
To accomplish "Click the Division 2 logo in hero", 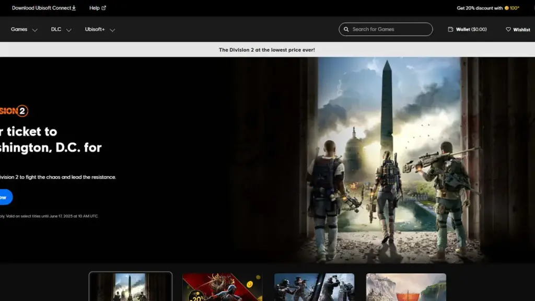I will tap(14, 111).
